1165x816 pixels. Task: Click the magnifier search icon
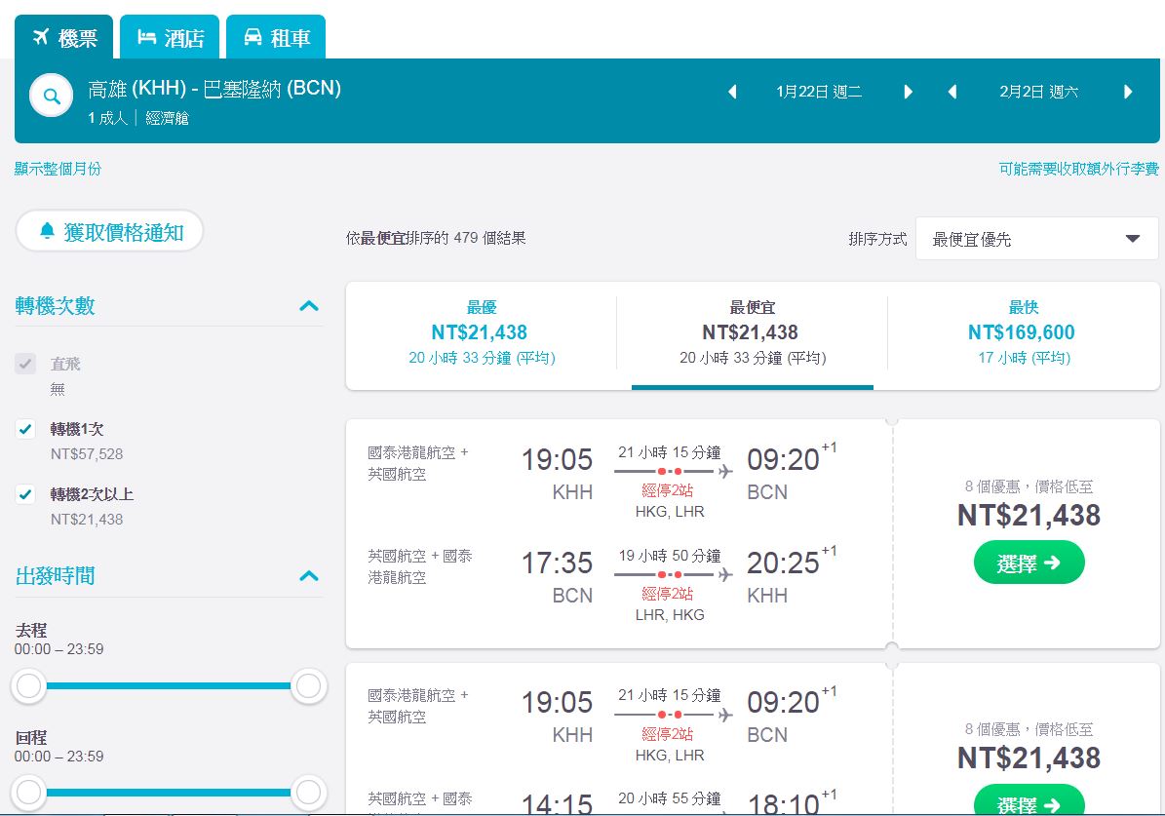(x=52, y=96)
